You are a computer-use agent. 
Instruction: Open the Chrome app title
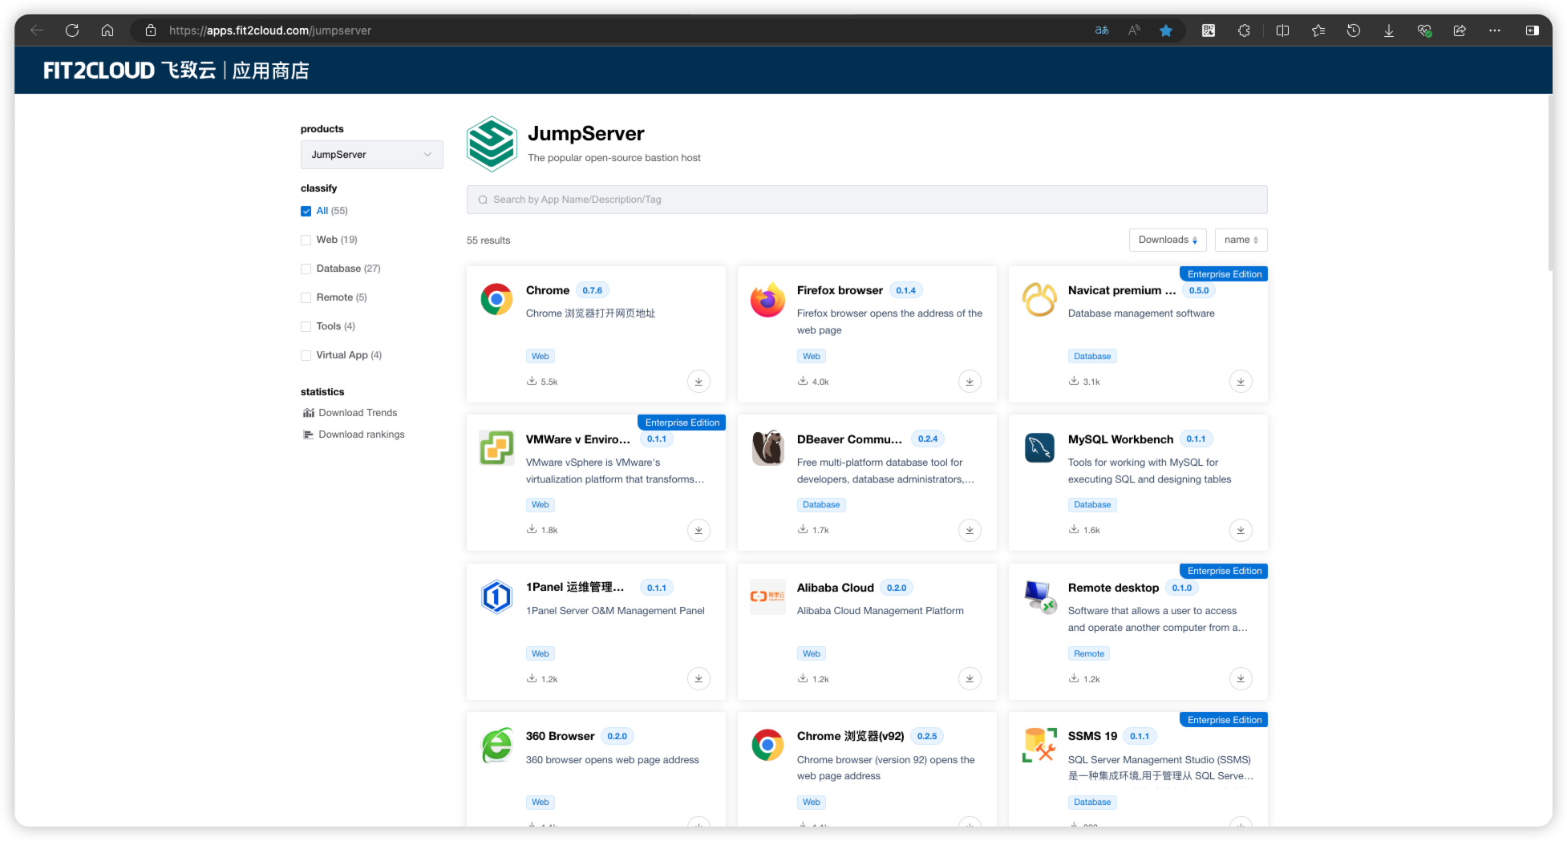pos(548,290)
